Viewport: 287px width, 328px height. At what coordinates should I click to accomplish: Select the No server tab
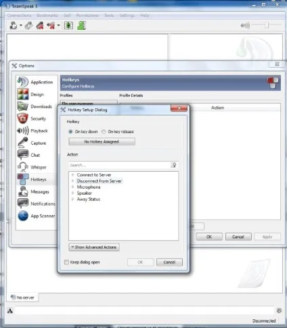pos(23,298)
